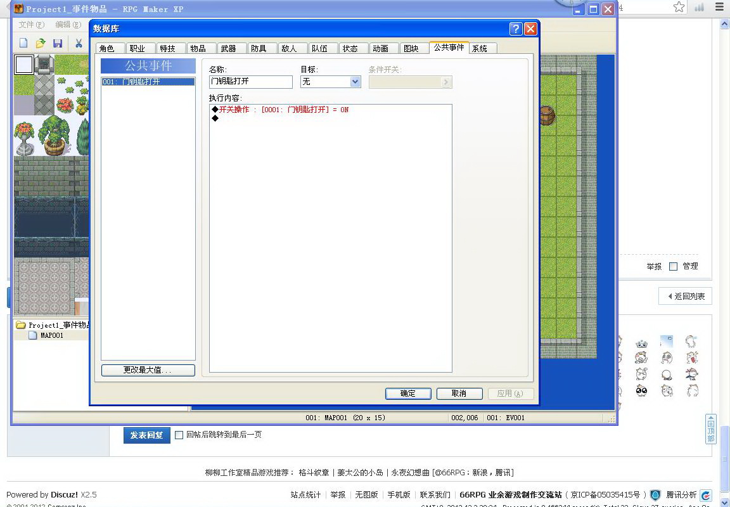The height and width of the screenshot is (507, 730).
Task: Open the 姜太公的小岛 link
Action: (361, 473)
